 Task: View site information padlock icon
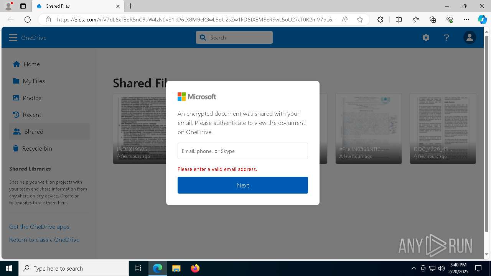(48, 20)
